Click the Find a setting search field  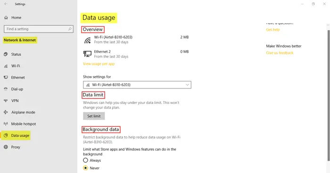[x=39, y=29]
